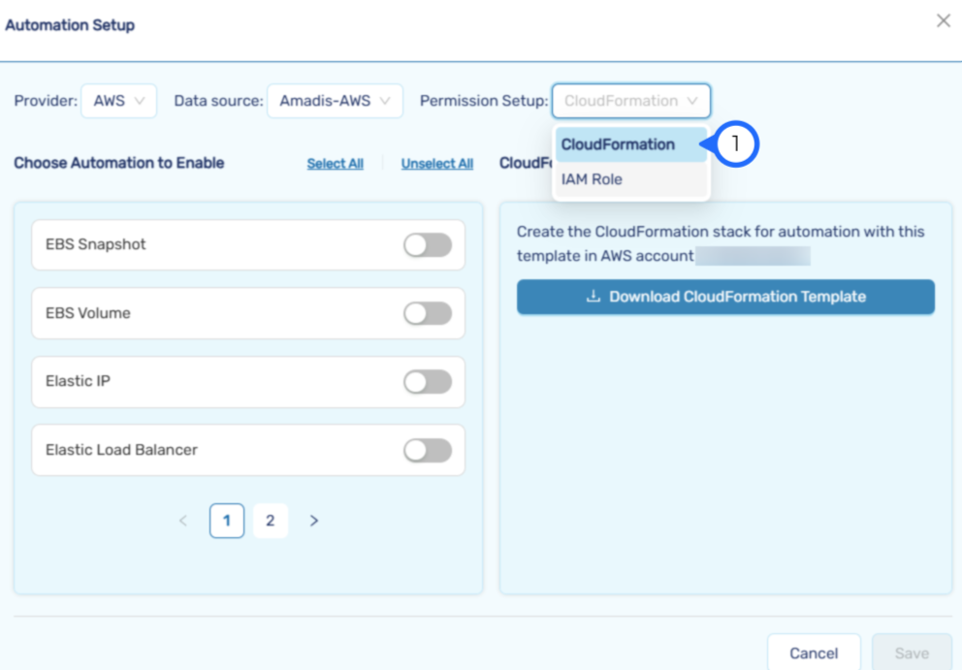Open the Permission Setup dropdown

tap(630, 101)
